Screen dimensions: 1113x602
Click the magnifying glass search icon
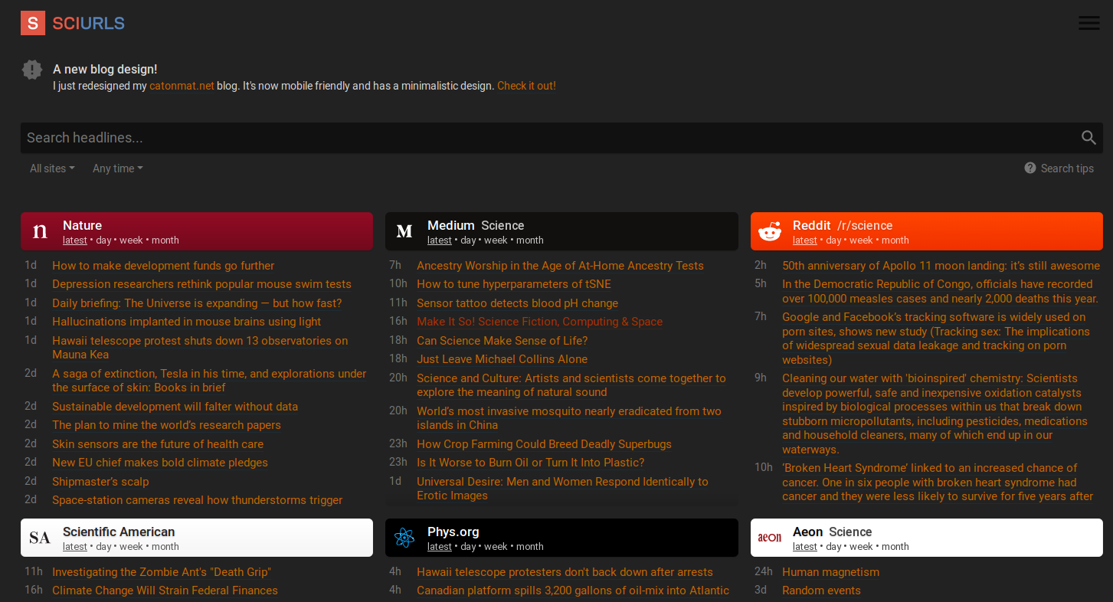click(x=1088, y=138)
